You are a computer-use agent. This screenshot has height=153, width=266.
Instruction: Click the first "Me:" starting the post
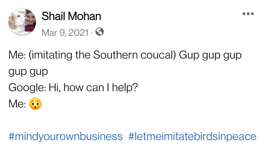[x=17, y=55]
